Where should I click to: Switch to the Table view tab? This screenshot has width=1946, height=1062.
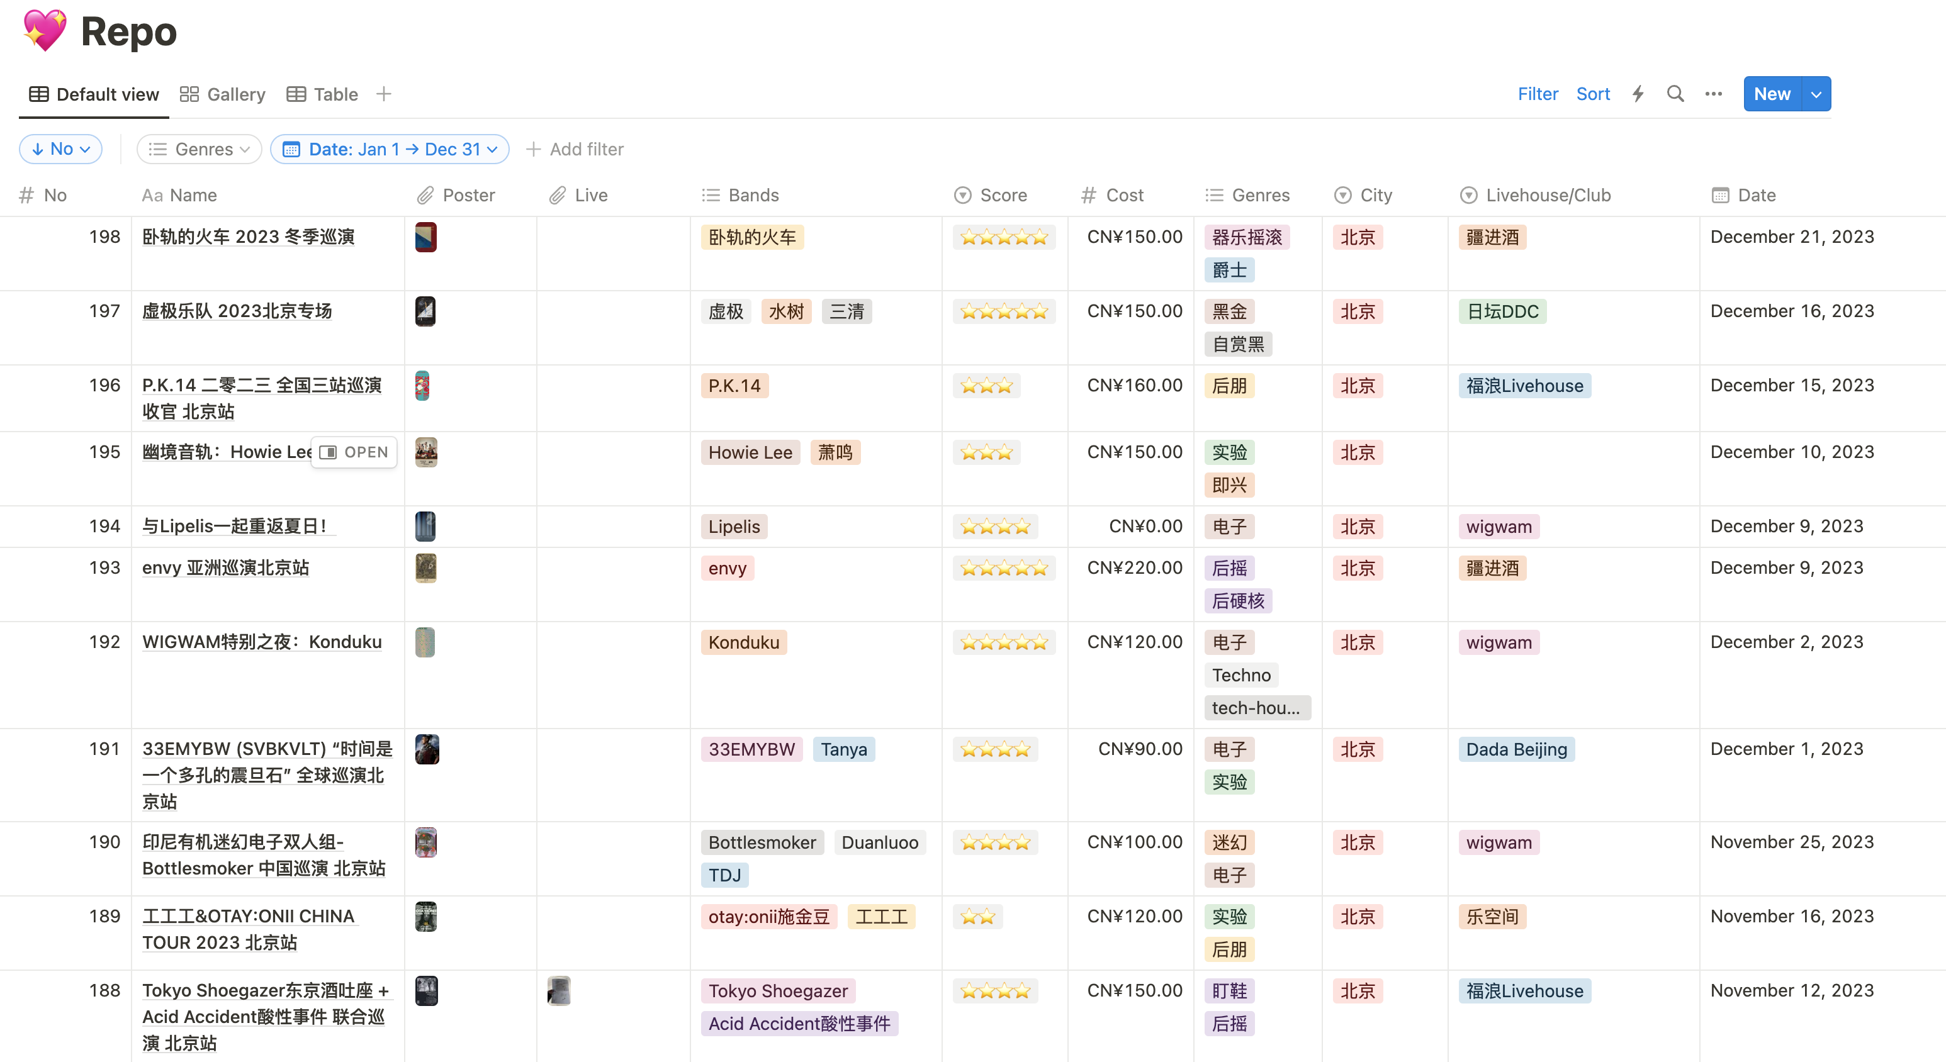pyautogui.click(x=323, y=94)
